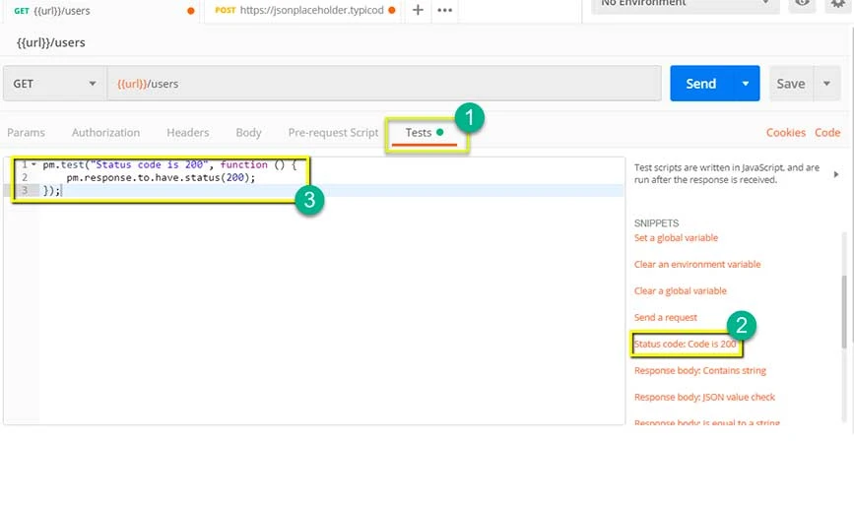Fold code at line 1 arrow
854x505 pixels.
(x=34, y=164)
